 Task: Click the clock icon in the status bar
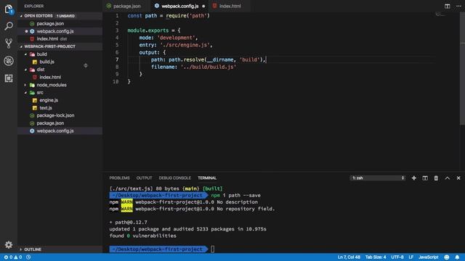(x=28, y=257)
